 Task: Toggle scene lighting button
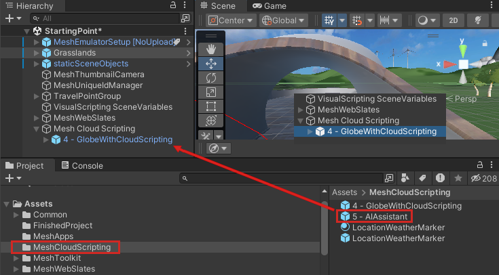coord(478,20)
